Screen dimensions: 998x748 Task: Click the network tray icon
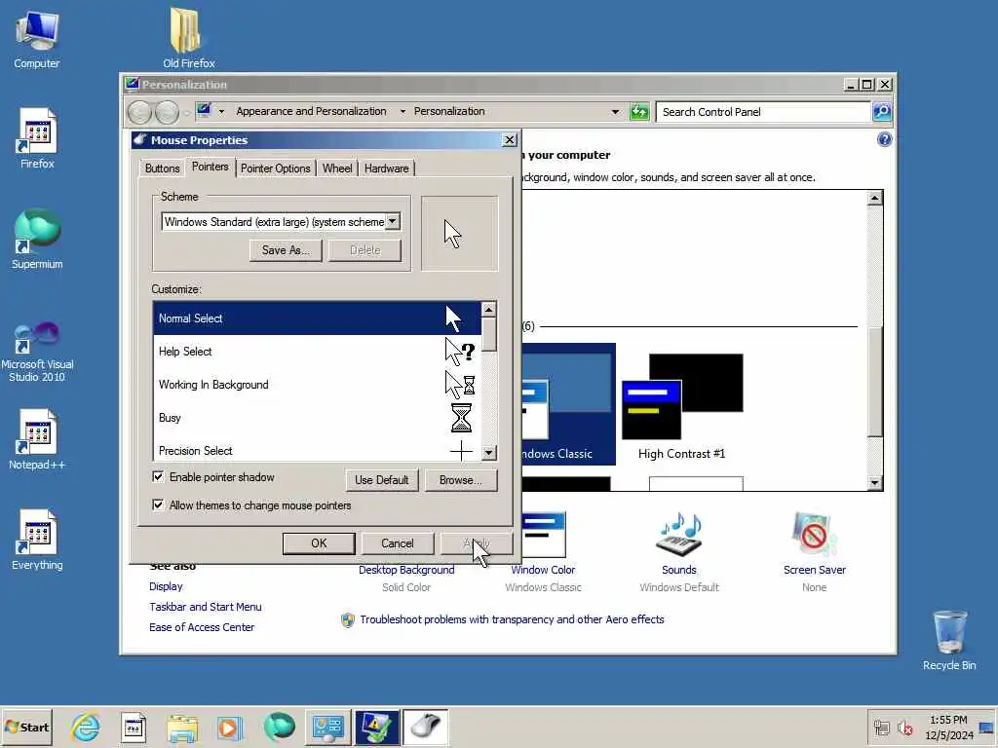tap(881, 728)
